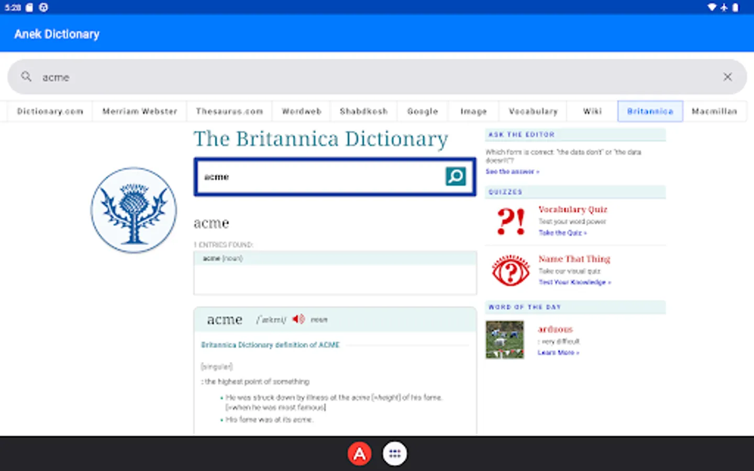Open the Name That Thing title link
Viewport: 754px width, 471px height.
pos(574,259)
